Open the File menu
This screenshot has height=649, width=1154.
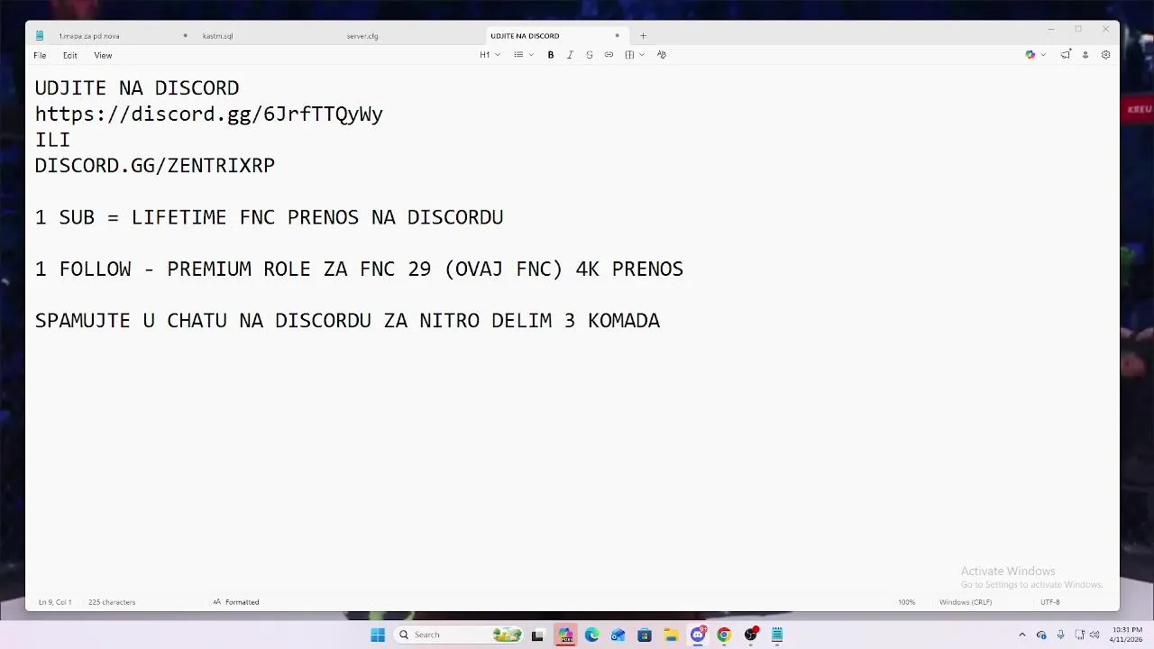click(x=40, y=55)
